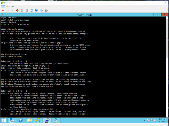The width and height of the screenshot is (169, 126).
Task: Click the 'DC01 on' window title text
Action: tap(7, 3)
